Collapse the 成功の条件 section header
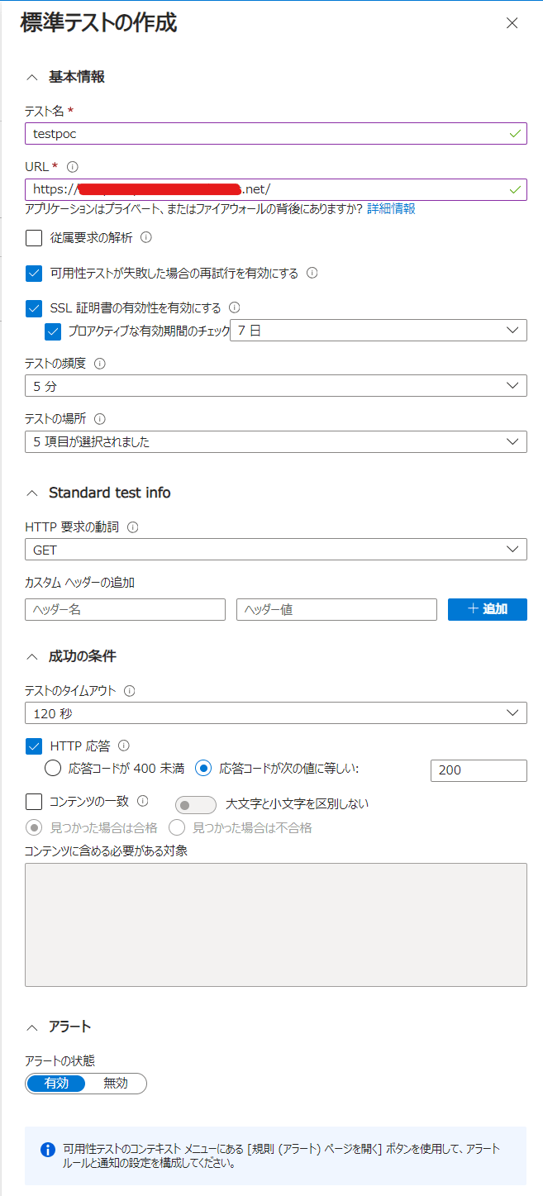The height and width of the screenshot is (1196, 543). (31, 655)
